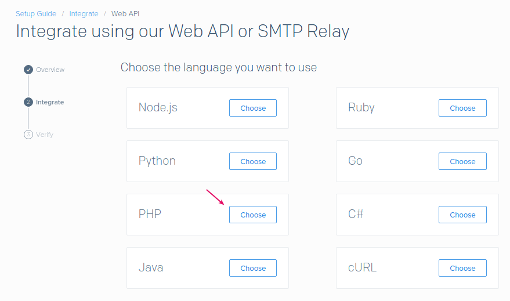Image resolution: width=510 pixels, height=301 pixels.
Task: Click the Node.js language card label
Action: 158,108
